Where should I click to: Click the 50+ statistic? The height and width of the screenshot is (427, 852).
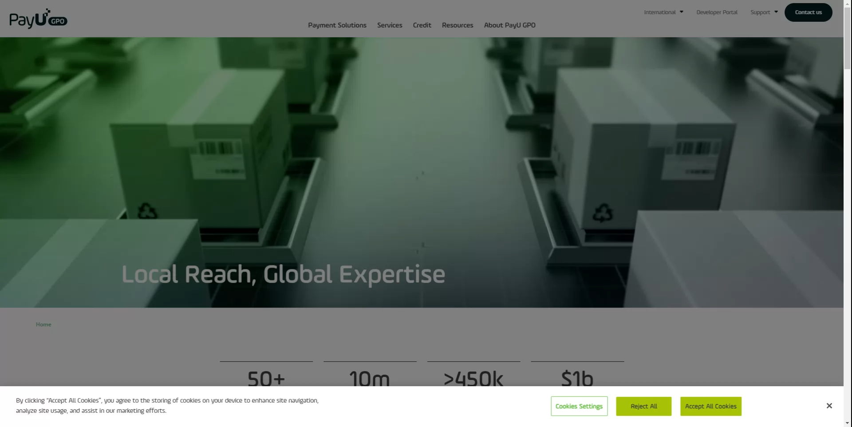266,379
